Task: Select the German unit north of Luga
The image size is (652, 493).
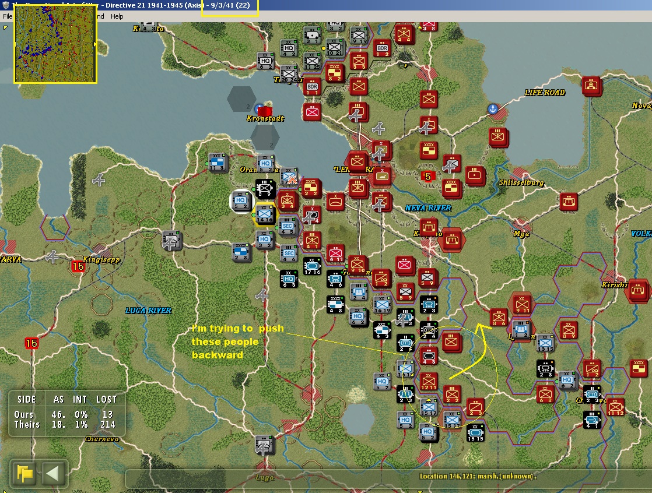Action: point(264,446)
